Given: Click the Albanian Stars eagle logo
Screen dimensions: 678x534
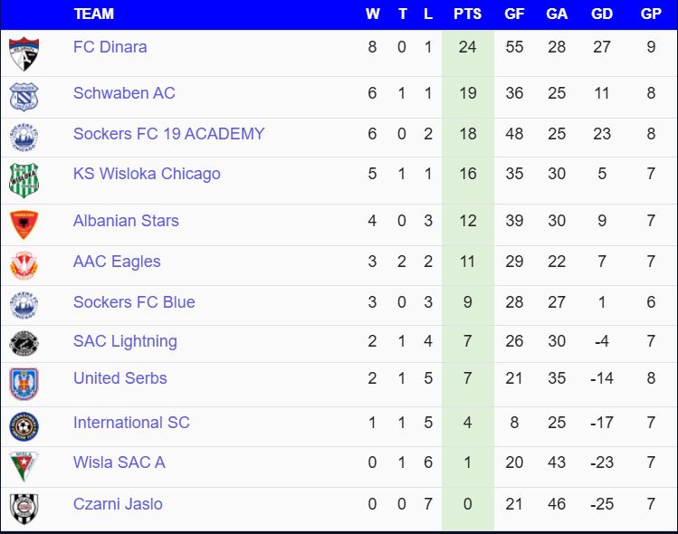Looking at the screenshot, I should point(24,224).
